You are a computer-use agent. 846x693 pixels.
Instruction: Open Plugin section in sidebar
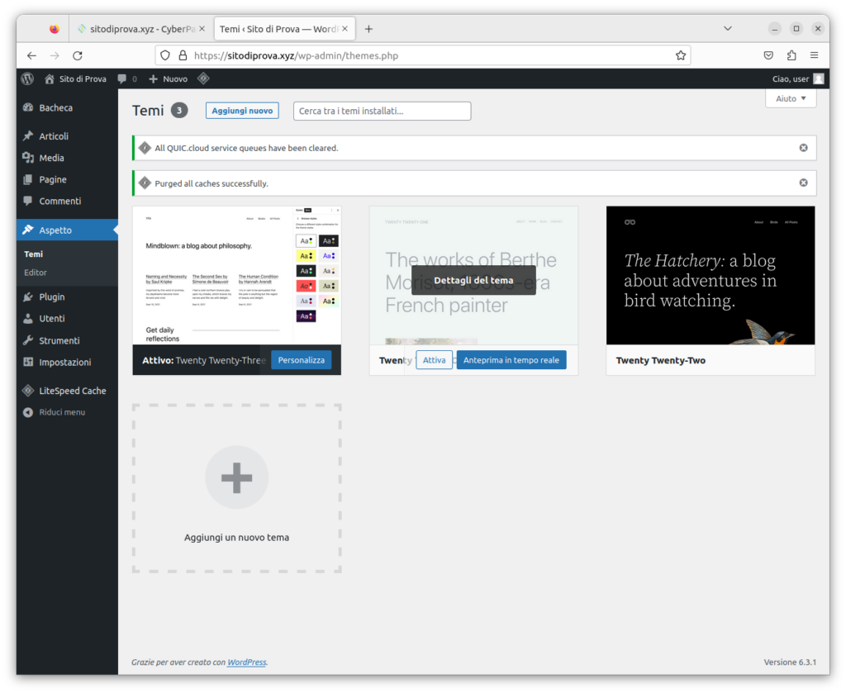(x=52, y=297)
